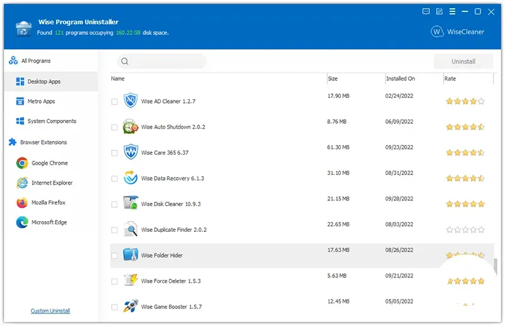Screen dimensions: 505x326
Task: Open the feedback chat icon in title bar
Action: (425, 11)
